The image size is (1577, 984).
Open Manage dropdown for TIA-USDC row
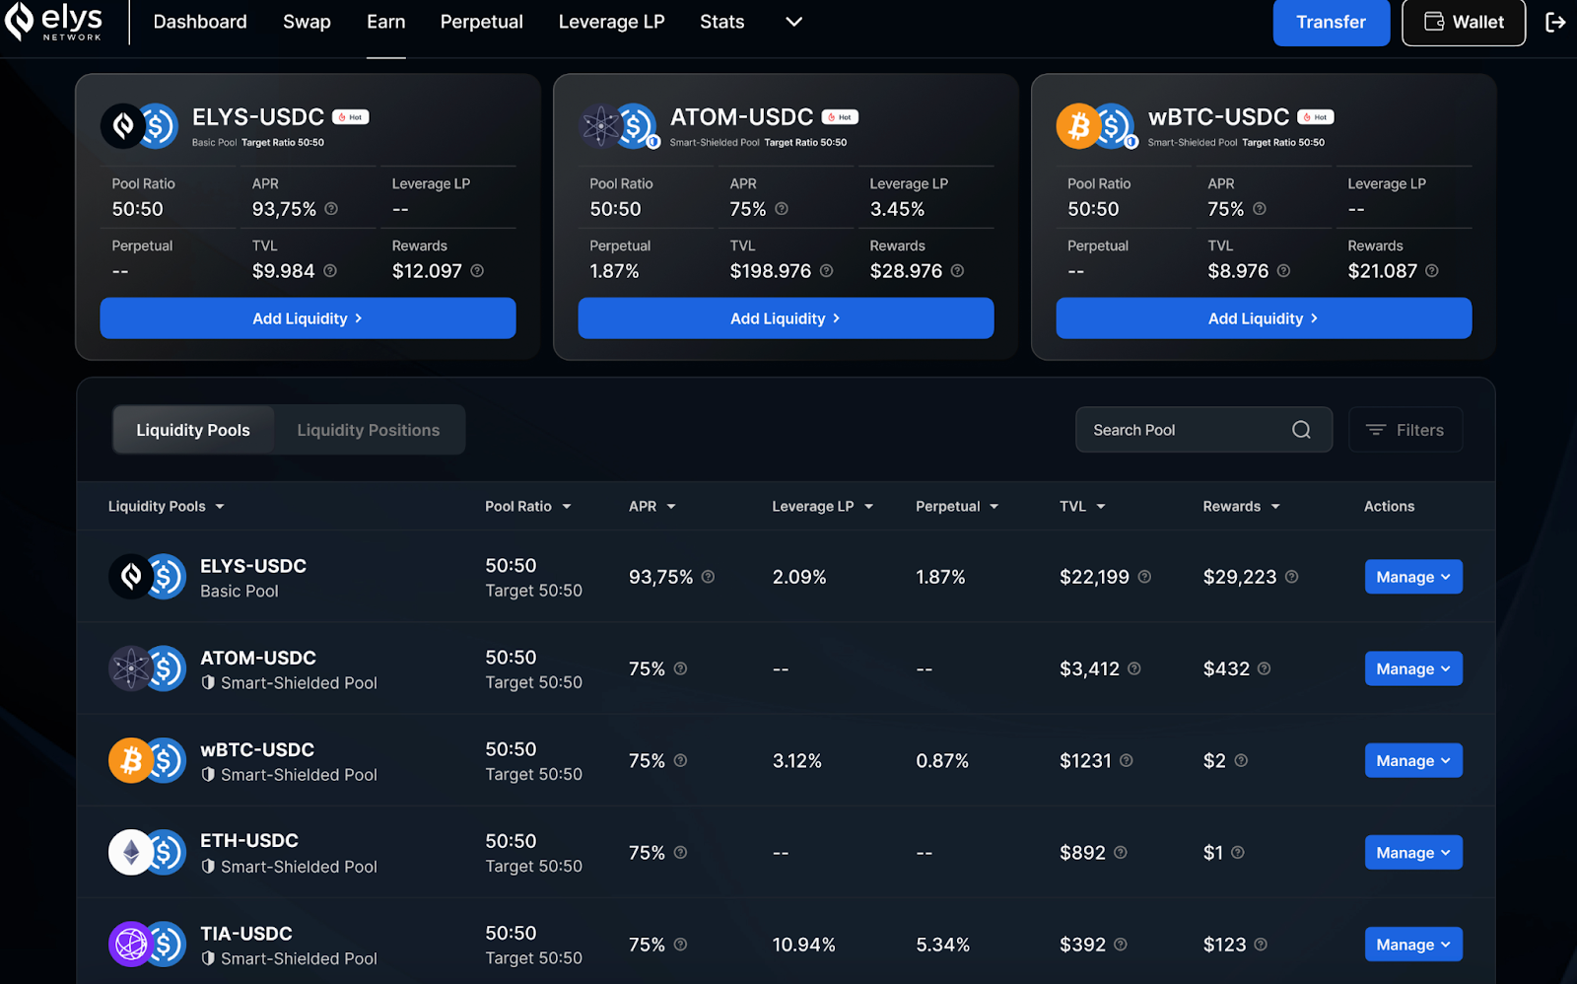click(1413, 945)
